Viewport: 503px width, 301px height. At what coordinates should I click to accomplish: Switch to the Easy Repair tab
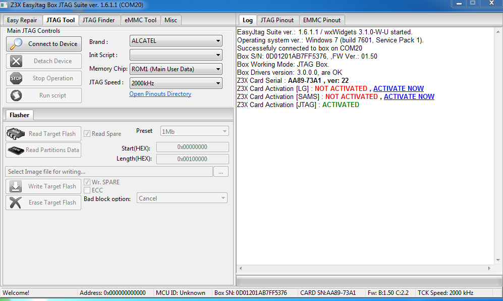22,20
